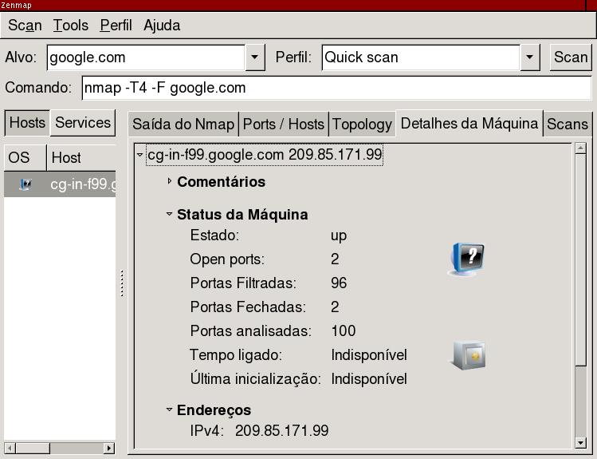Screen dimensions: 597x459
Task: Open the Perfil menu
Action: point(116,26)
